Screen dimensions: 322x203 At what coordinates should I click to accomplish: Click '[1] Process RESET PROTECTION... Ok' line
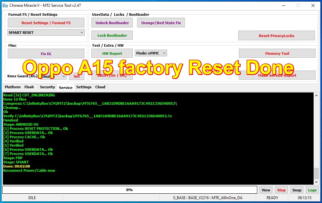click(x=35, y=129)
